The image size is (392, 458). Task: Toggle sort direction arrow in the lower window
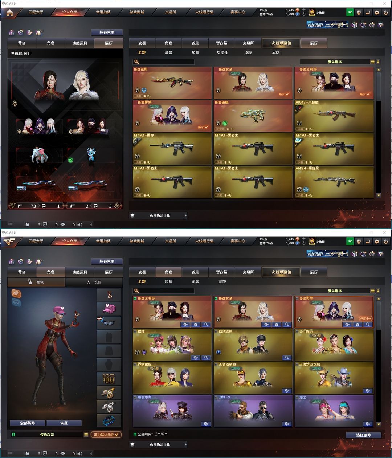click(x=378, y=291)
